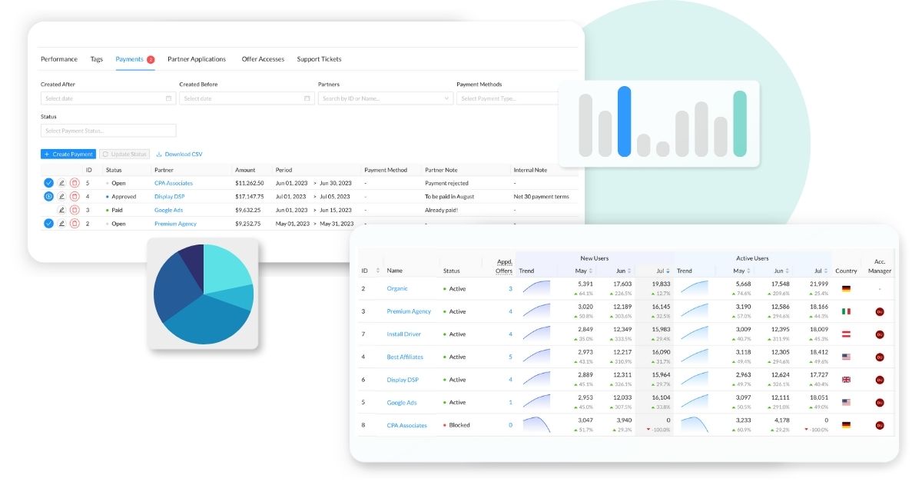
Task: Sort partners table by ID column arrows
Action: point(378,271)
